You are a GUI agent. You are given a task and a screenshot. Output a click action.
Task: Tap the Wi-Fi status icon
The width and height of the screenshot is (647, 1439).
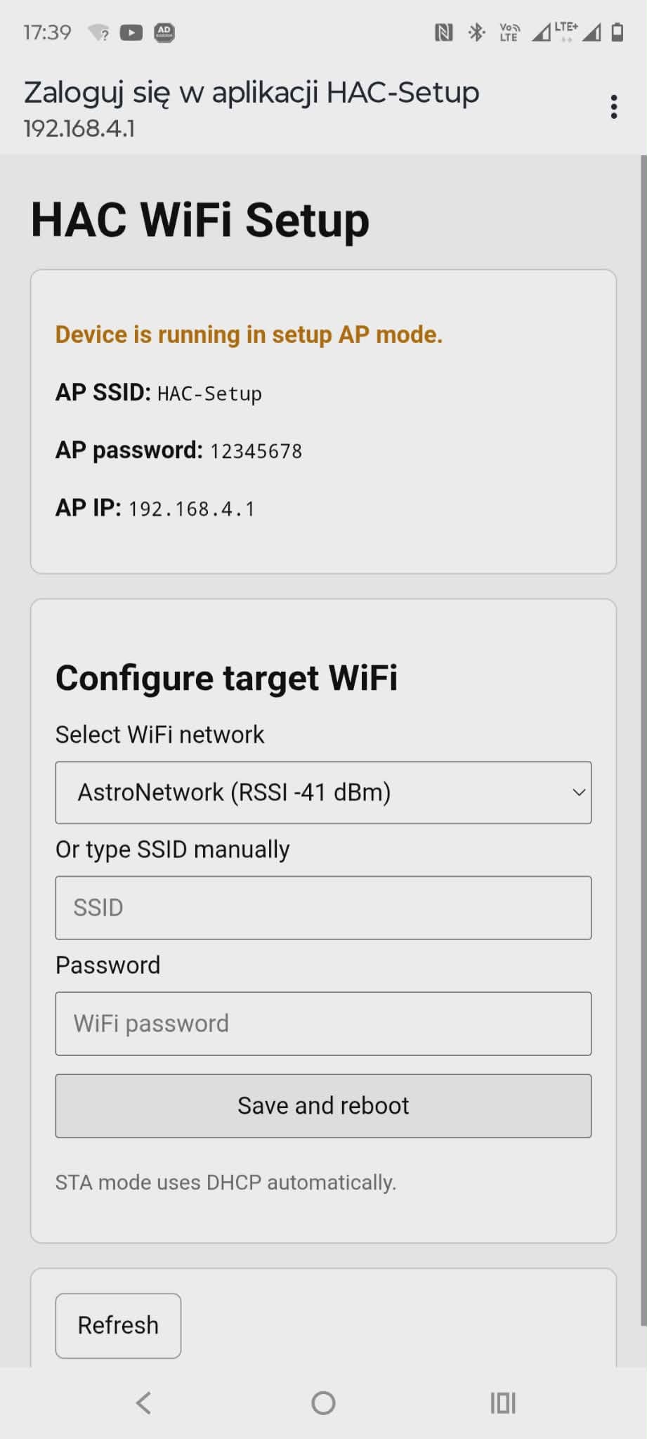point(99,32)
